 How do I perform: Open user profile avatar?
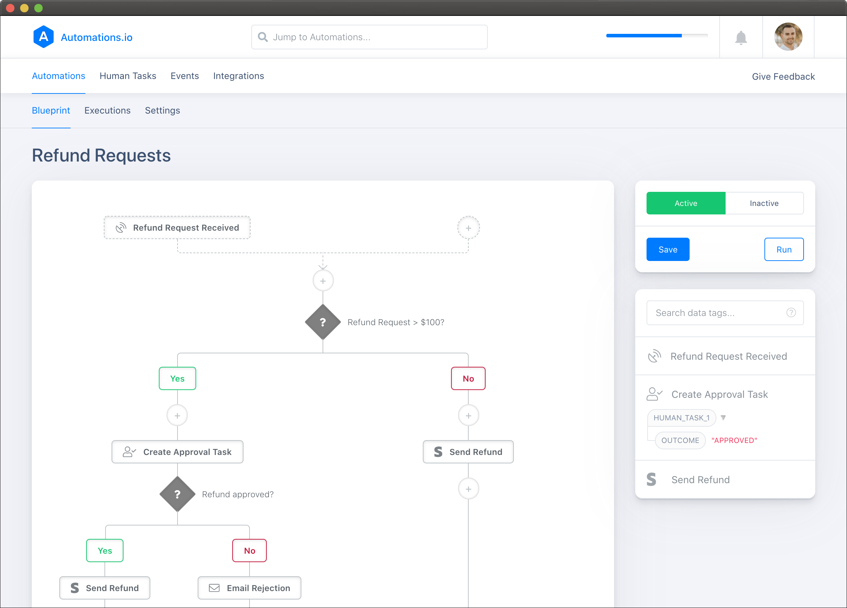pos(788,37)
